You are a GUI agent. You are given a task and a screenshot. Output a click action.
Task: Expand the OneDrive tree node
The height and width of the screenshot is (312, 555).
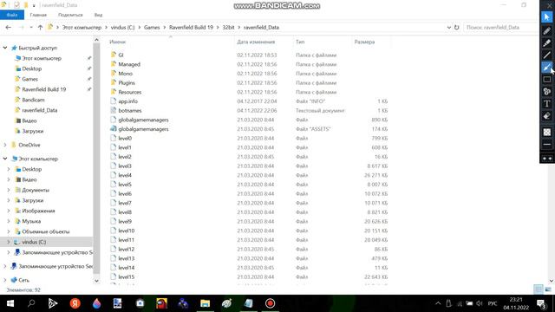tap(5, 145)
